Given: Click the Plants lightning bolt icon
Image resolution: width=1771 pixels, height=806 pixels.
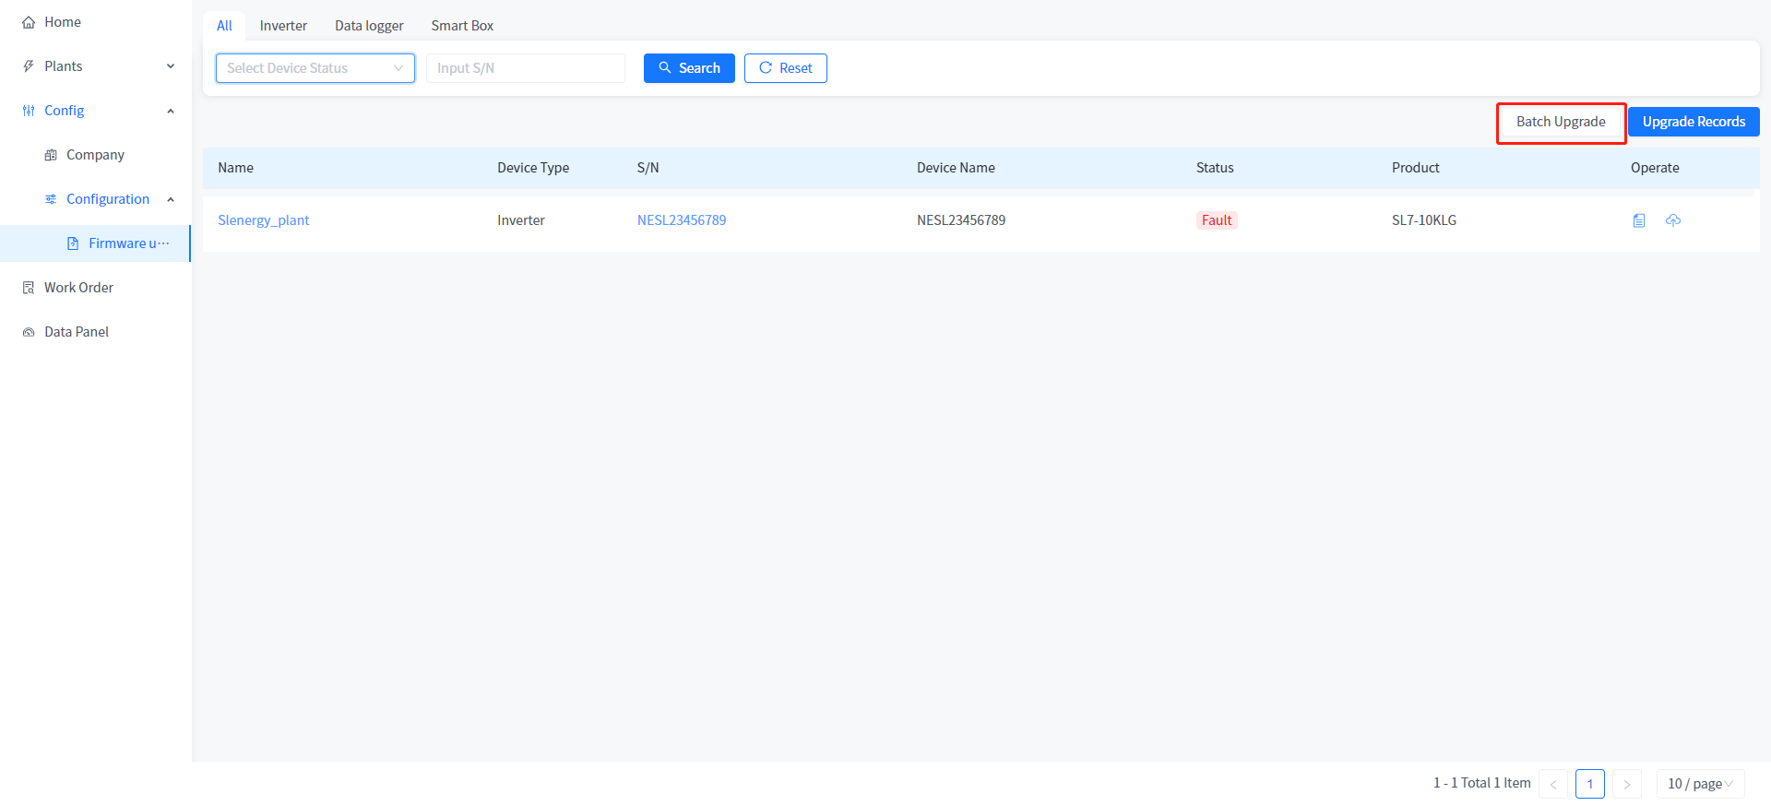Looking at the screenshot, I should point(29,66).
